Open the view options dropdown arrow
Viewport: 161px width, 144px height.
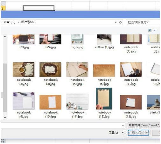click(x=155, y=30)
